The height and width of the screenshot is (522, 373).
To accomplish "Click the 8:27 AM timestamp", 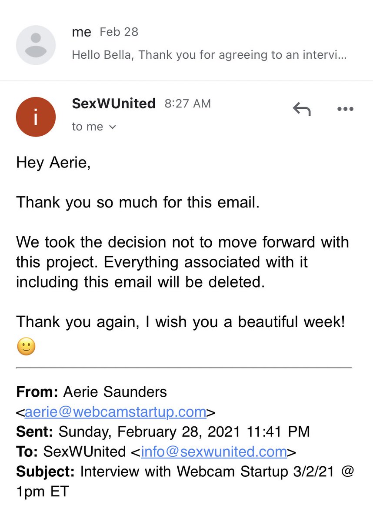I will pos(187,104).
